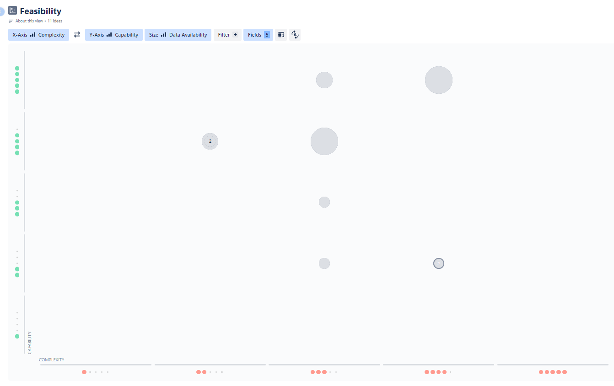Click the plus icon on the Filter chip
Screen dimensions: 614x386
pyautogui.click(x=235, y=34)
